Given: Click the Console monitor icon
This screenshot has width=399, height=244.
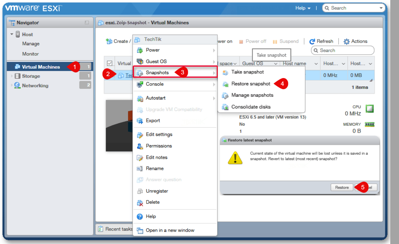Looking at the screenshot, I should pyautogui.click(x=140, y=84).
